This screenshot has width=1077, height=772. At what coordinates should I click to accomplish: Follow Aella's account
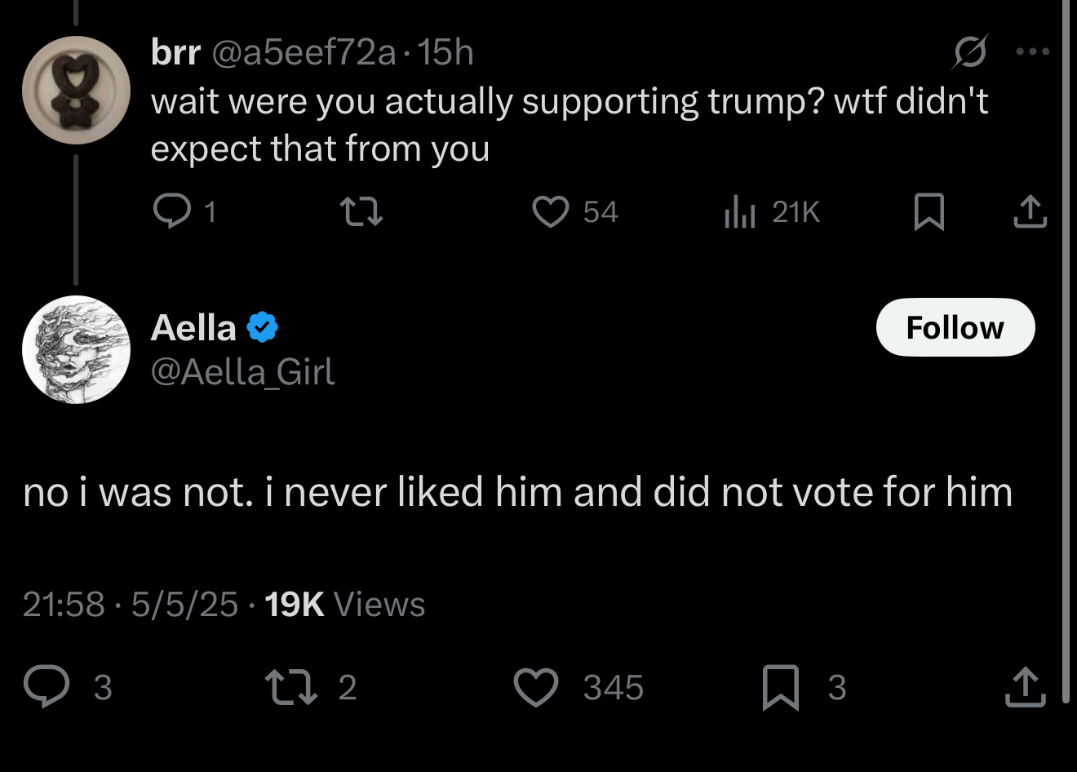coord(955,327)
